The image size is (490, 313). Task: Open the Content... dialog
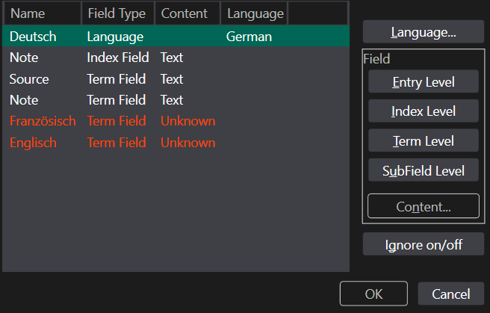click(423, 206)
